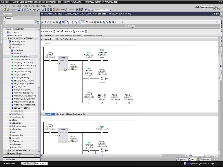Click the Undo arrow icon
The width and height of the screenshot is (223, 167).
pyautogui.click(x=34, y=10)
